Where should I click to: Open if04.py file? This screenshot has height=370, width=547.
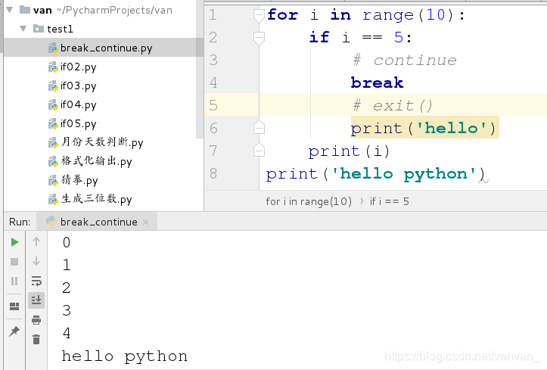[x=78, y=104]
